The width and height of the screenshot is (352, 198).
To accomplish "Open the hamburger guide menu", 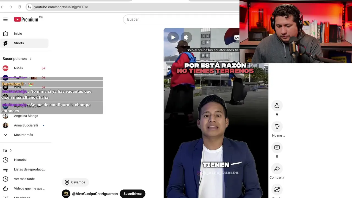I will [5, 19].
